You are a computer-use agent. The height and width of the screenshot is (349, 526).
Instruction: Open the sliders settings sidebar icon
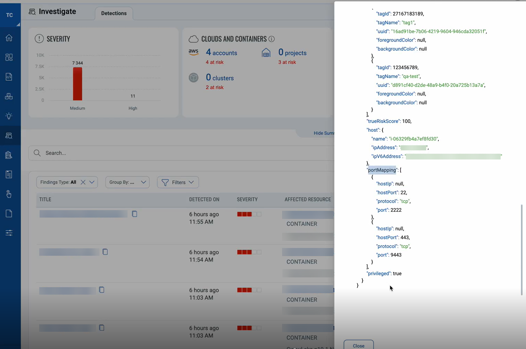pyautogui.click(x=9, y=233)
